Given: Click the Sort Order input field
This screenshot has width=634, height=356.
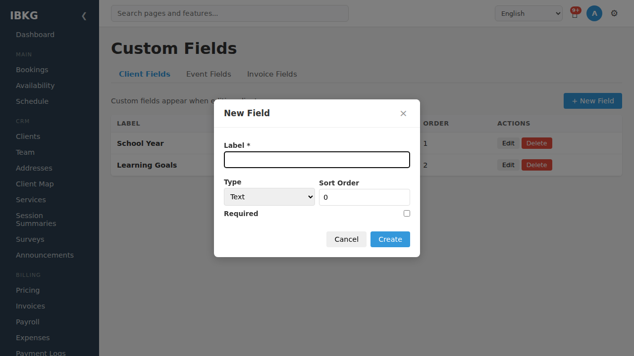Looking at the screenshot, I should pos(365,197).
